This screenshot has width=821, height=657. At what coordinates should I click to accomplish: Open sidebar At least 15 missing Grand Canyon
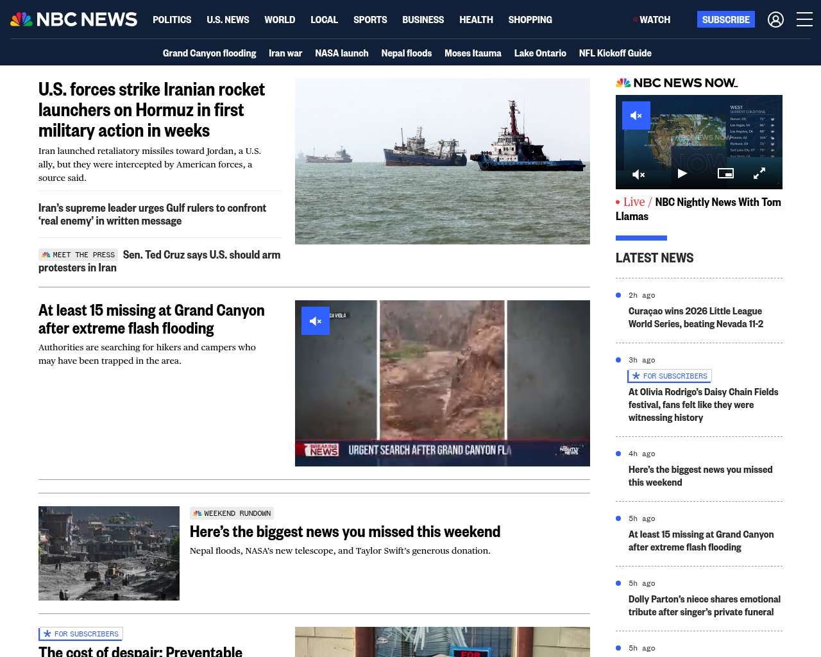[x=701, y=541]
